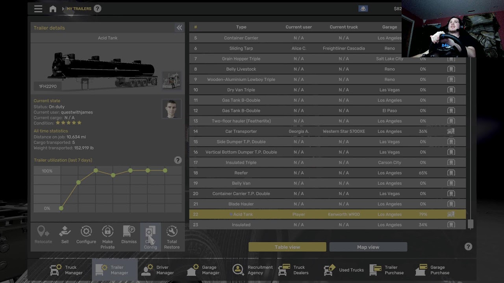Click the Acid Tank row status icon
Screen dimensions: 504x283
[451, 214]
